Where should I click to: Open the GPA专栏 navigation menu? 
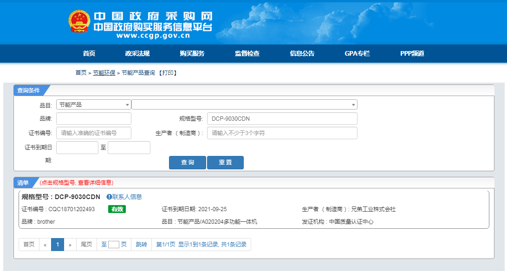coord(357,54)
